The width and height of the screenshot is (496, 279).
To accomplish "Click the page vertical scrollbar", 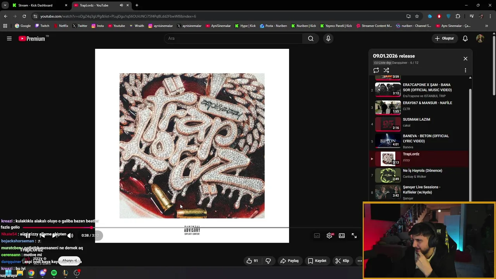I will click(x=494, y=66).
